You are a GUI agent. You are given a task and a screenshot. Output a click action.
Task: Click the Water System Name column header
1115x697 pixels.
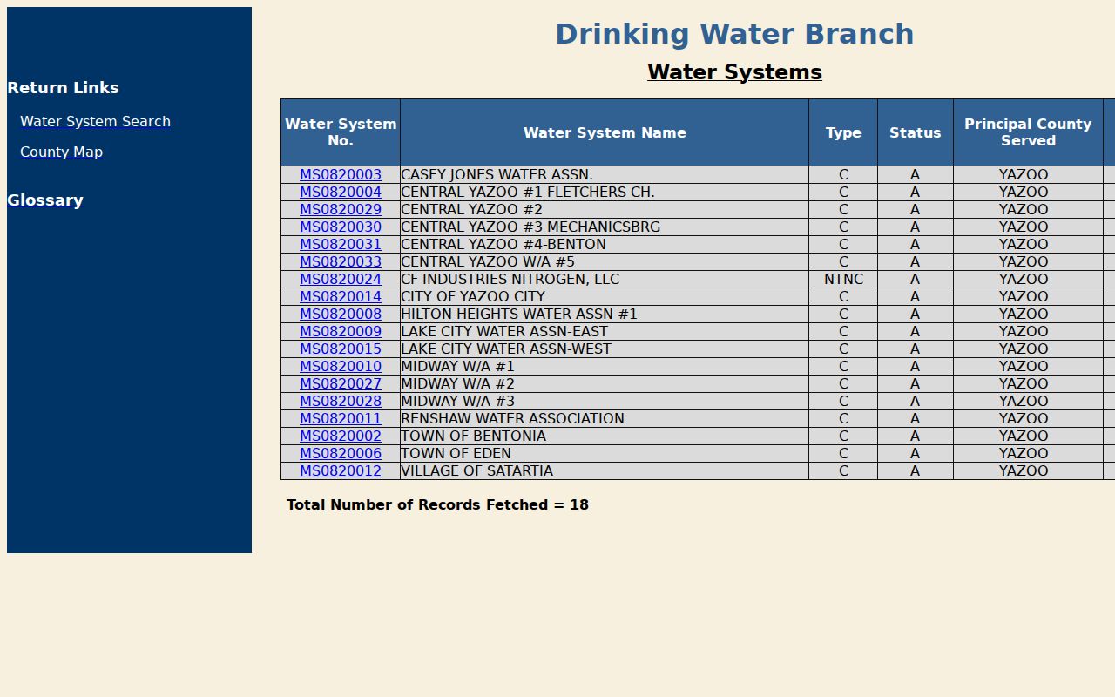(605, 132)
